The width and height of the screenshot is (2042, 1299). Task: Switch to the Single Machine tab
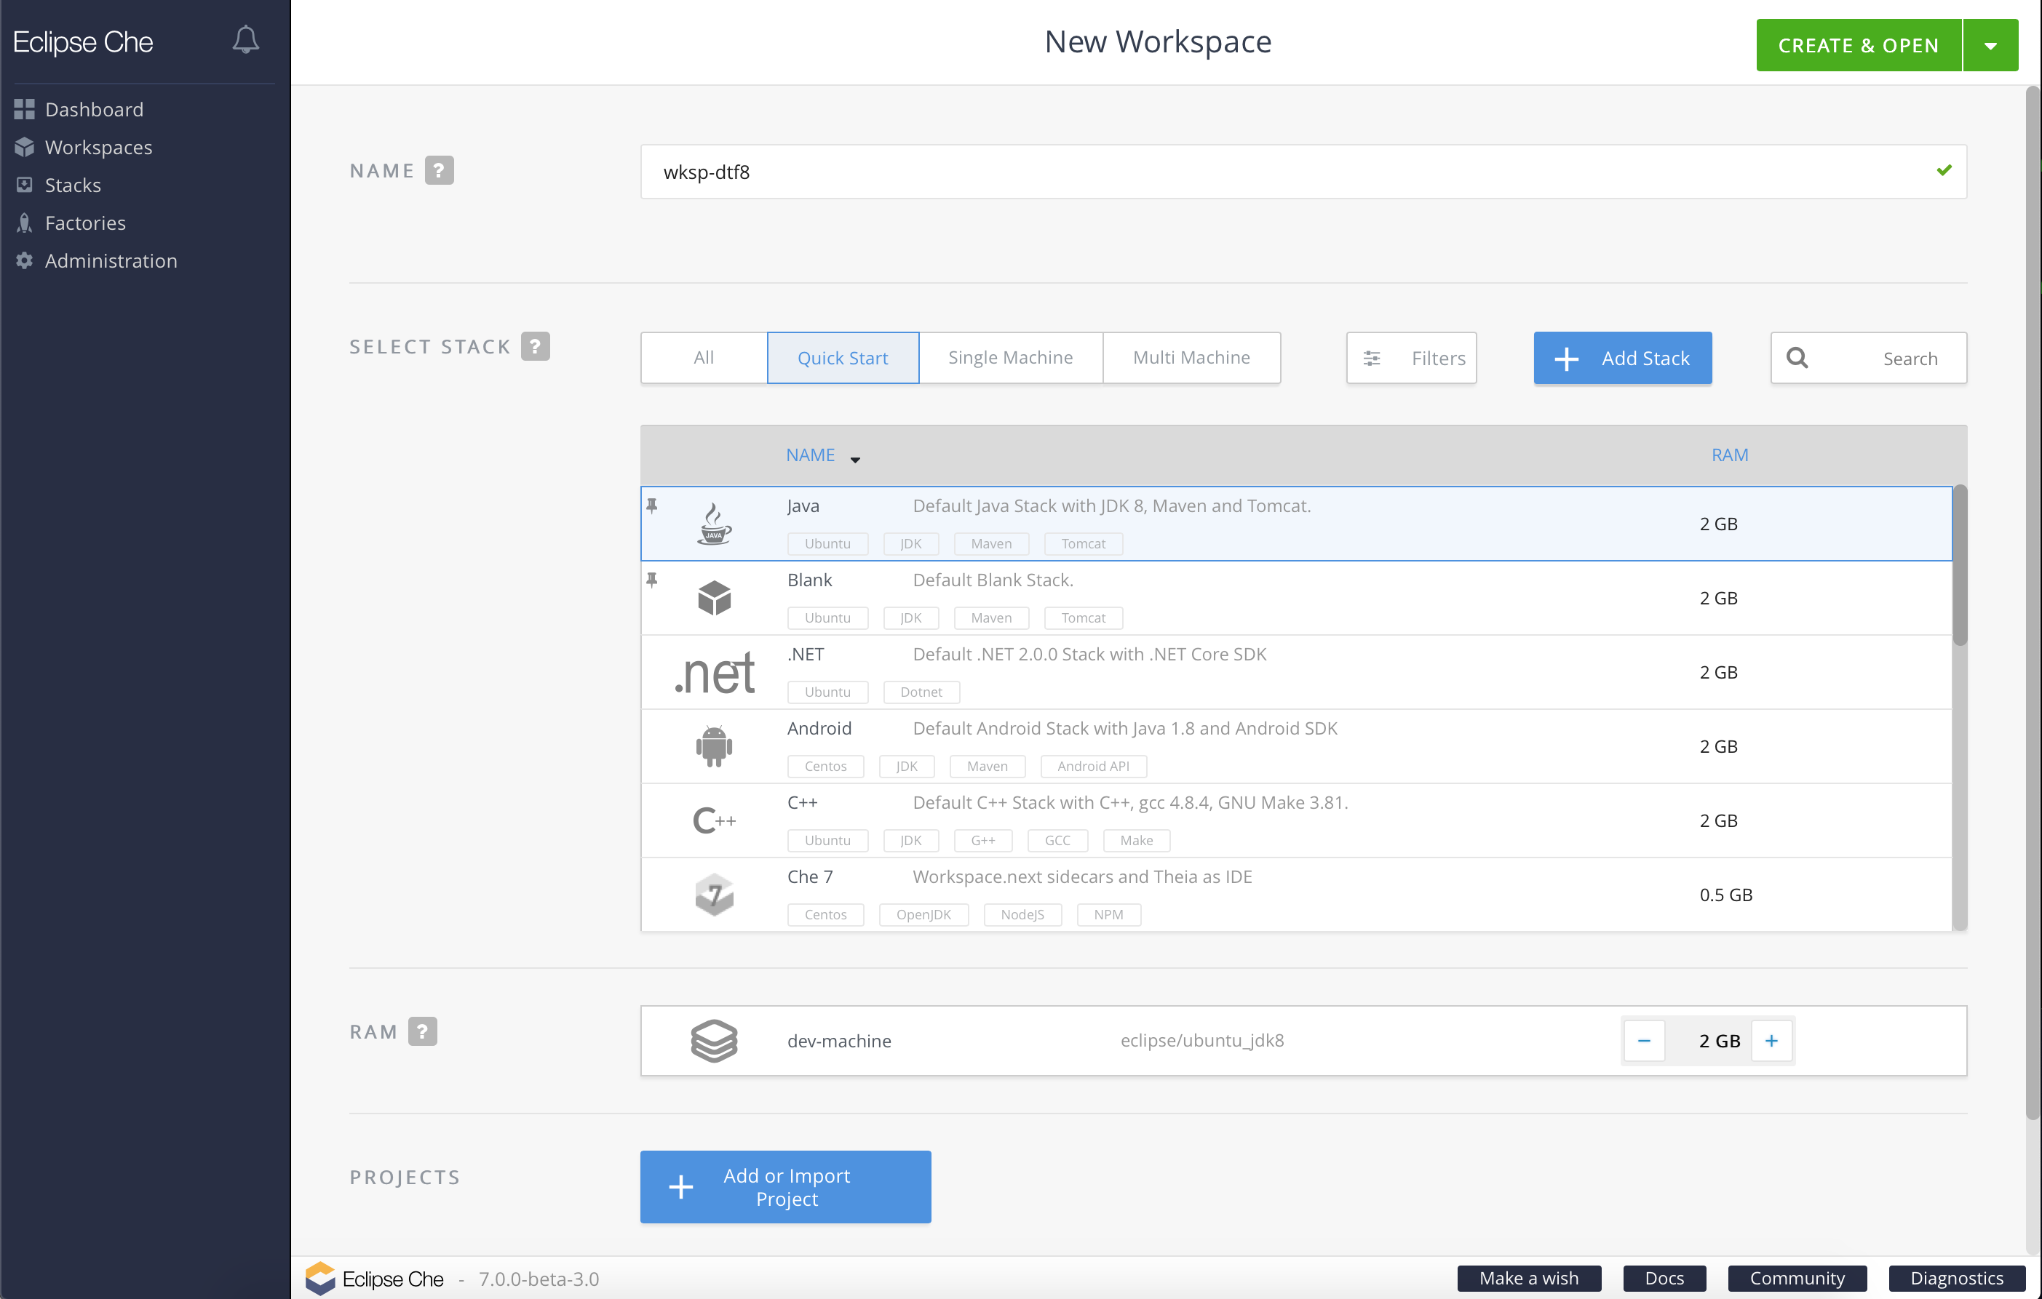(1010, 358)
